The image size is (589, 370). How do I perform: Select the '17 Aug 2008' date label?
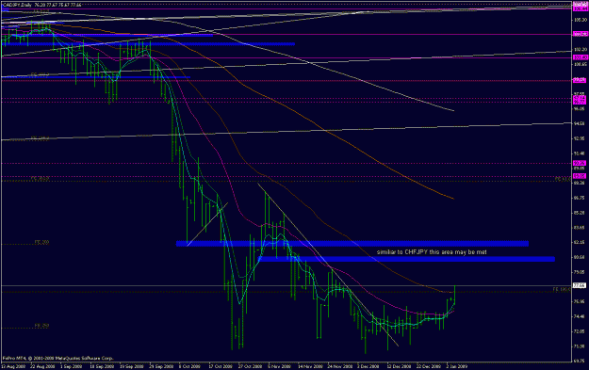(12, 366)
